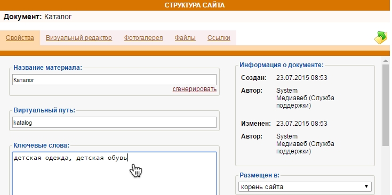Click the Документ: Каталог heading
The width and height of the screenshot is (392, 195).
click(38, 17)
